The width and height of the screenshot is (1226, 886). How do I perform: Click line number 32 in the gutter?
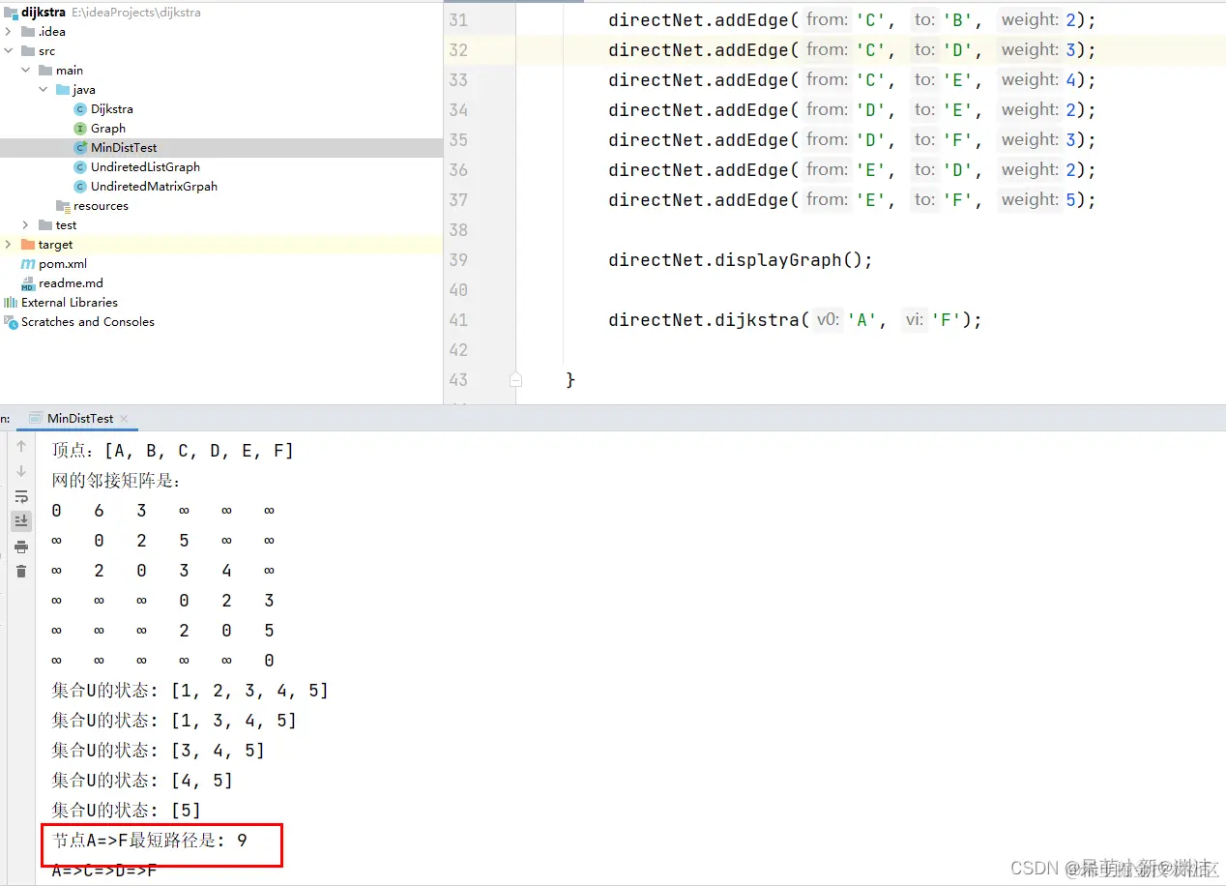pos(458,50)
